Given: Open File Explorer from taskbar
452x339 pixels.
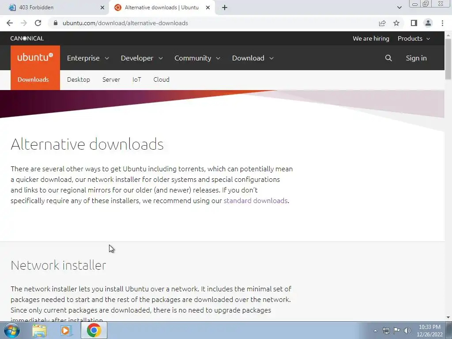Looking at the screenshot, I should coord(39,330).
